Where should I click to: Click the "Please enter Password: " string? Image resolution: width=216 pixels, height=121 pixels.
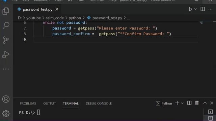[x=126, y=28]
